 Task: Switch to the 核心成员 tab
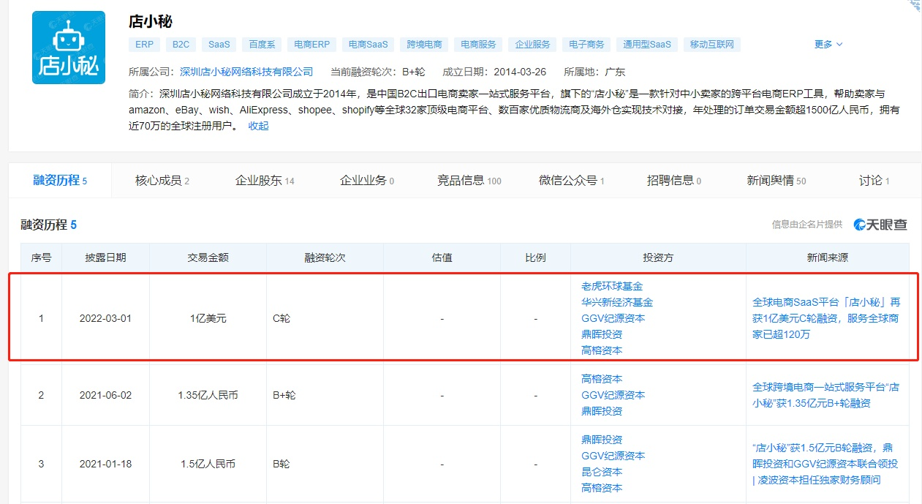(x=162, y=181)
